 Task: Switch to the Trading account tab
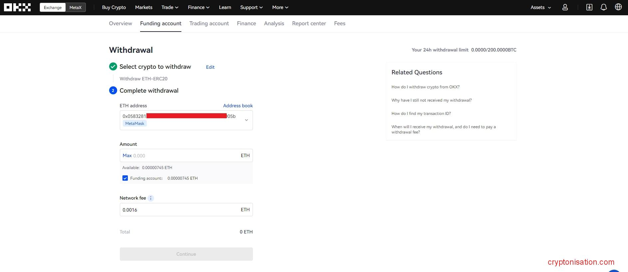[x=209, y=24]
